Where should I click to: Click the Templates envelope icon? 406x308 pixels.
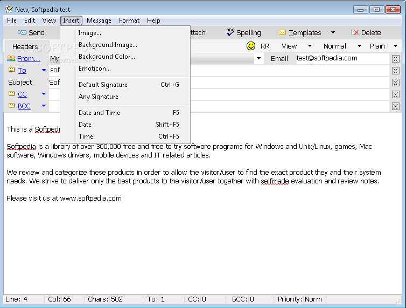(x=282, y=32)
